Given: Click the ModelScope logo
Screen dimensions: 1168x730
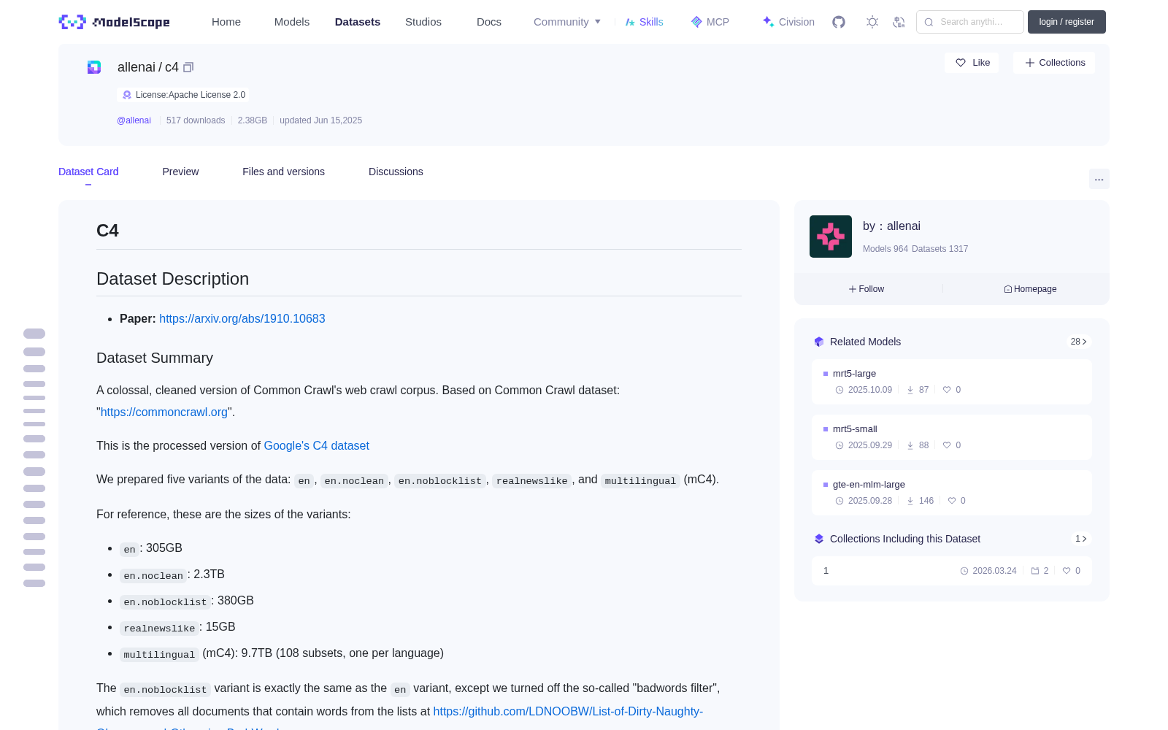Looking at the screenshot, I should [x=115, y=22].
